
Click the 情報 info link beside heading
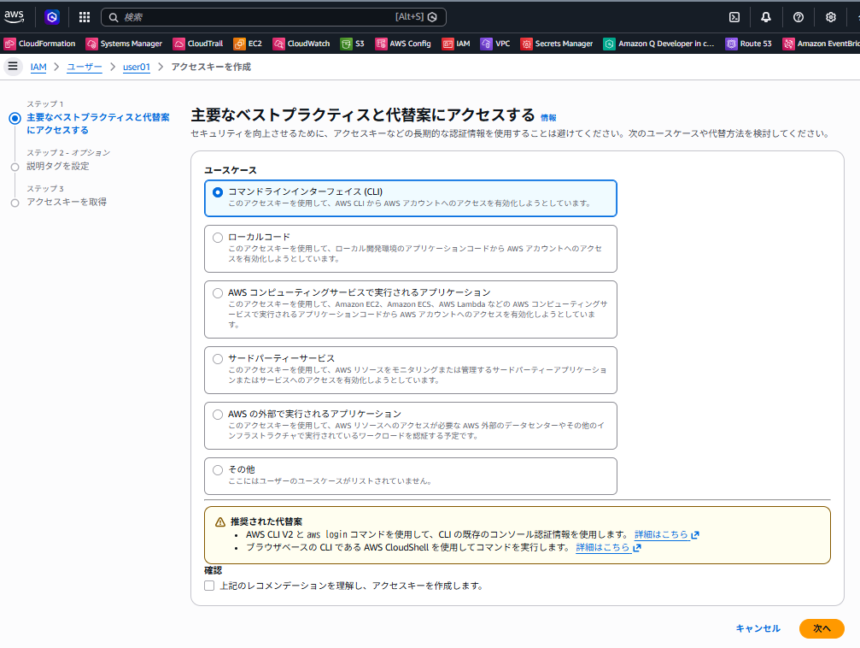pyautogui.click(x=548, y=117)
